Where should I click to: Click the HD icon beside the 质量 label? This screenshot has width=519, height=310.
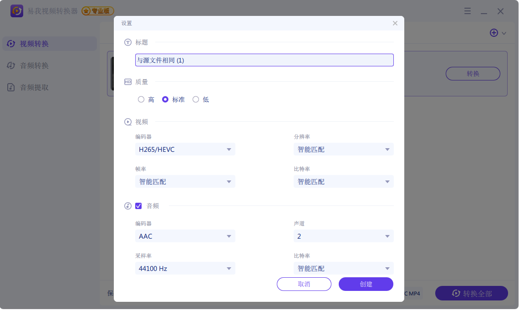[127, 82]
